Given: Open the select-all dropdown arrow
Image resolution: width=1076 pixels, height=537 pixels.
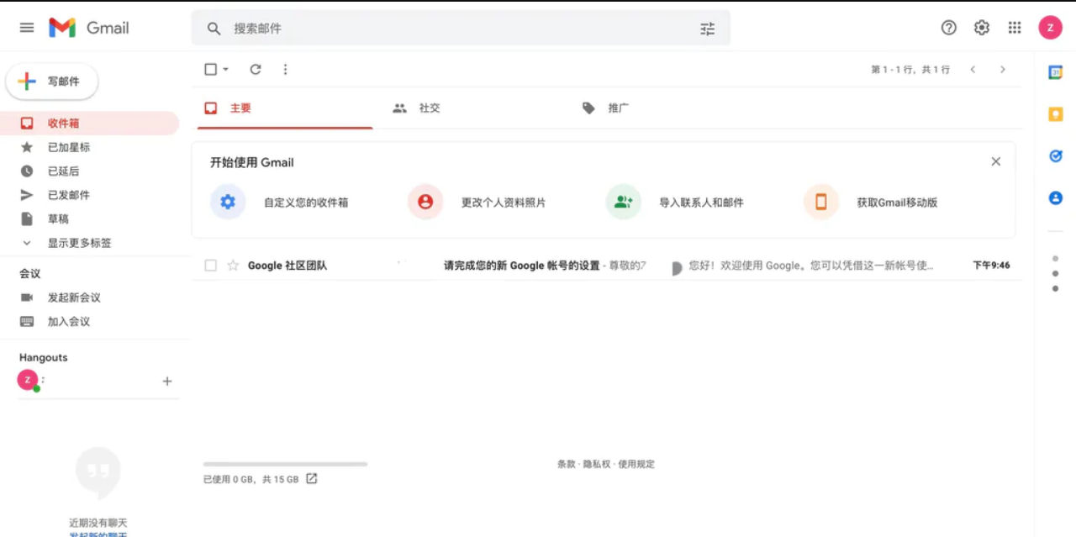Looking at the screenshot, I should point(225,70).
